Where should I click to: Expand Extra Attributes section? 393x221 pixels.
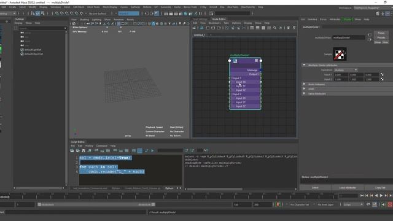pyautogui.click(x=304, y=93)
